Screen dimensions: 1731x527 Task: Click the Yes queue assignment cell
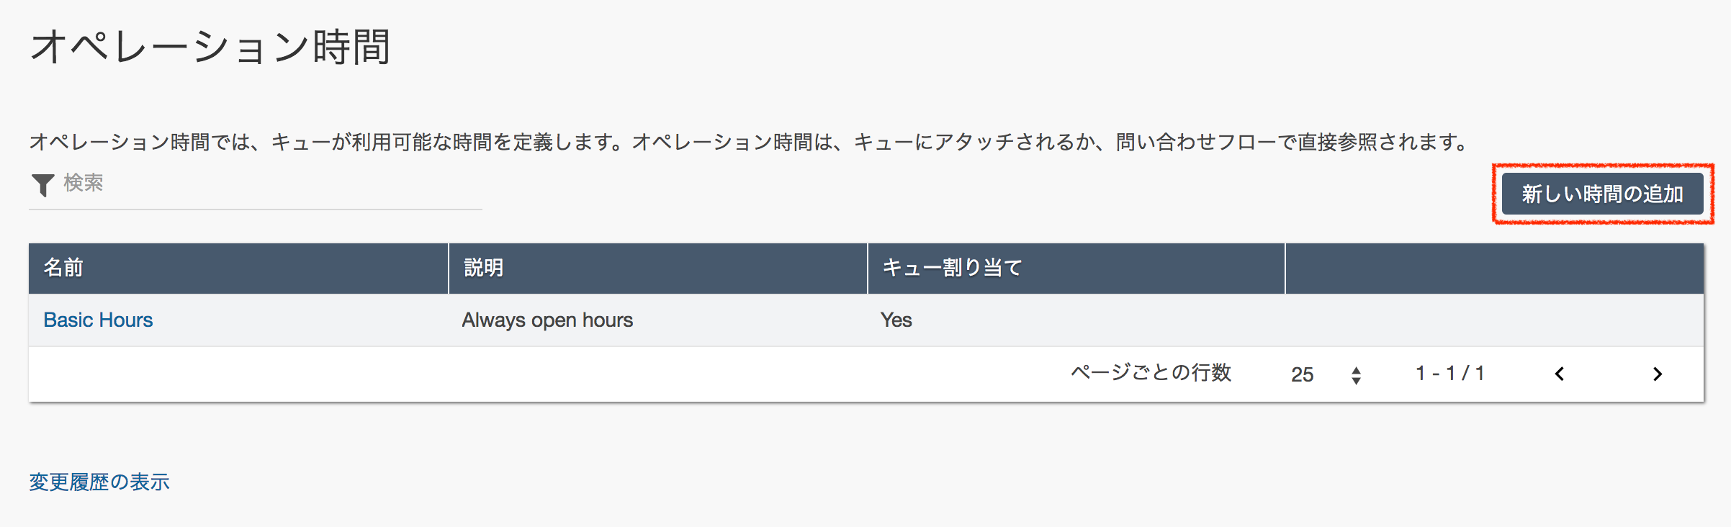(896, 320)
